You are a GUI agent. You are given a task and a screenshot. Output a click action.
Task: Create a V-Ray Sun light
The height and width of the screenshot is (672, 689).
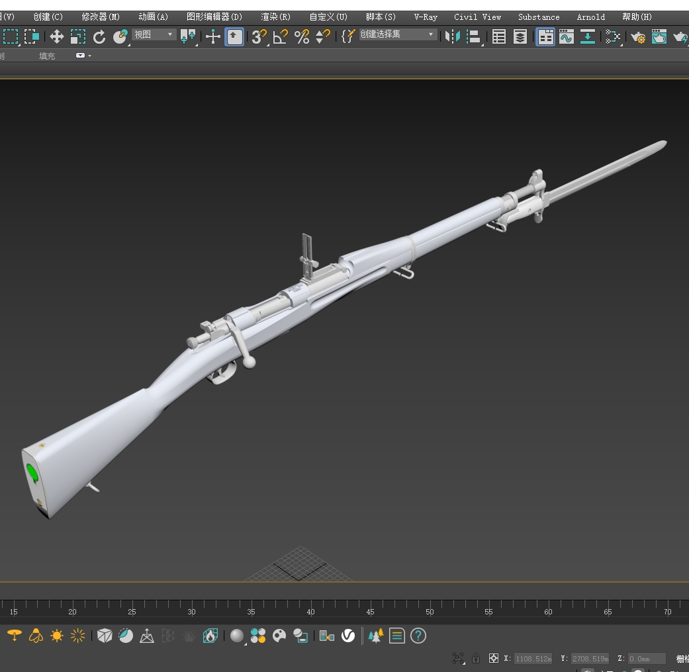pos(57,636)
